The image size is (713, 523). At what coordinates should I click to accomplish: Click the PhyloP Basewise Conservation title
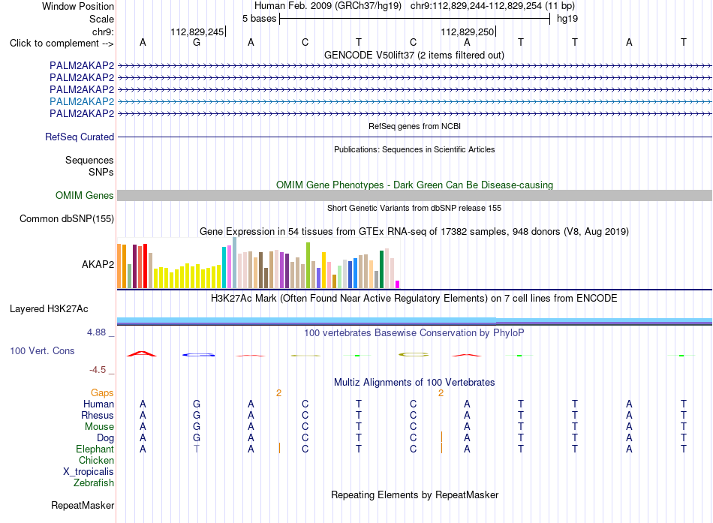pos(414,333)
